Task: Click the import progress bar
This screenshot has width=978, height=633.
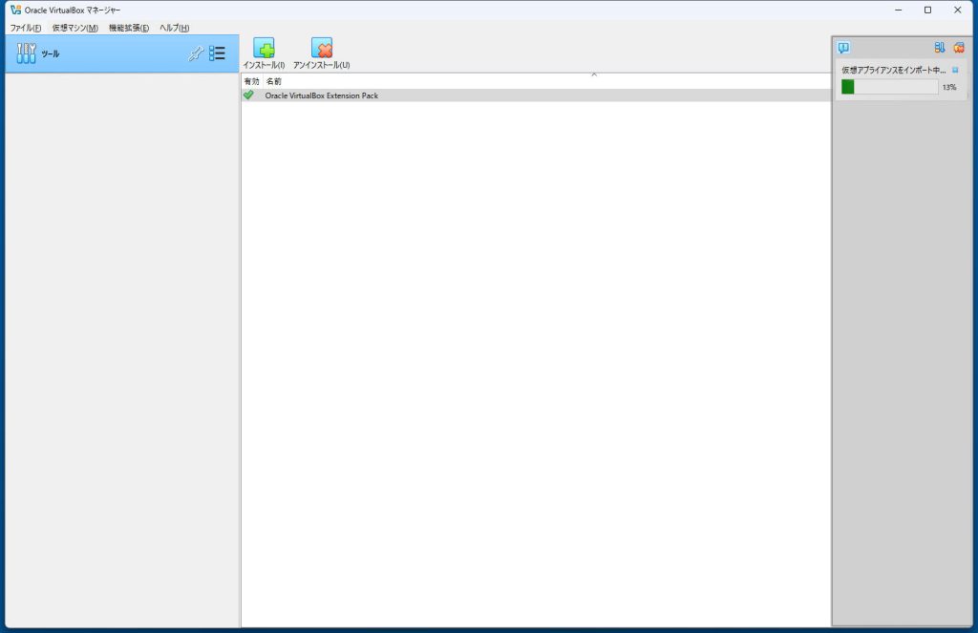Action: pyautogui.click(x=889, y=87)
